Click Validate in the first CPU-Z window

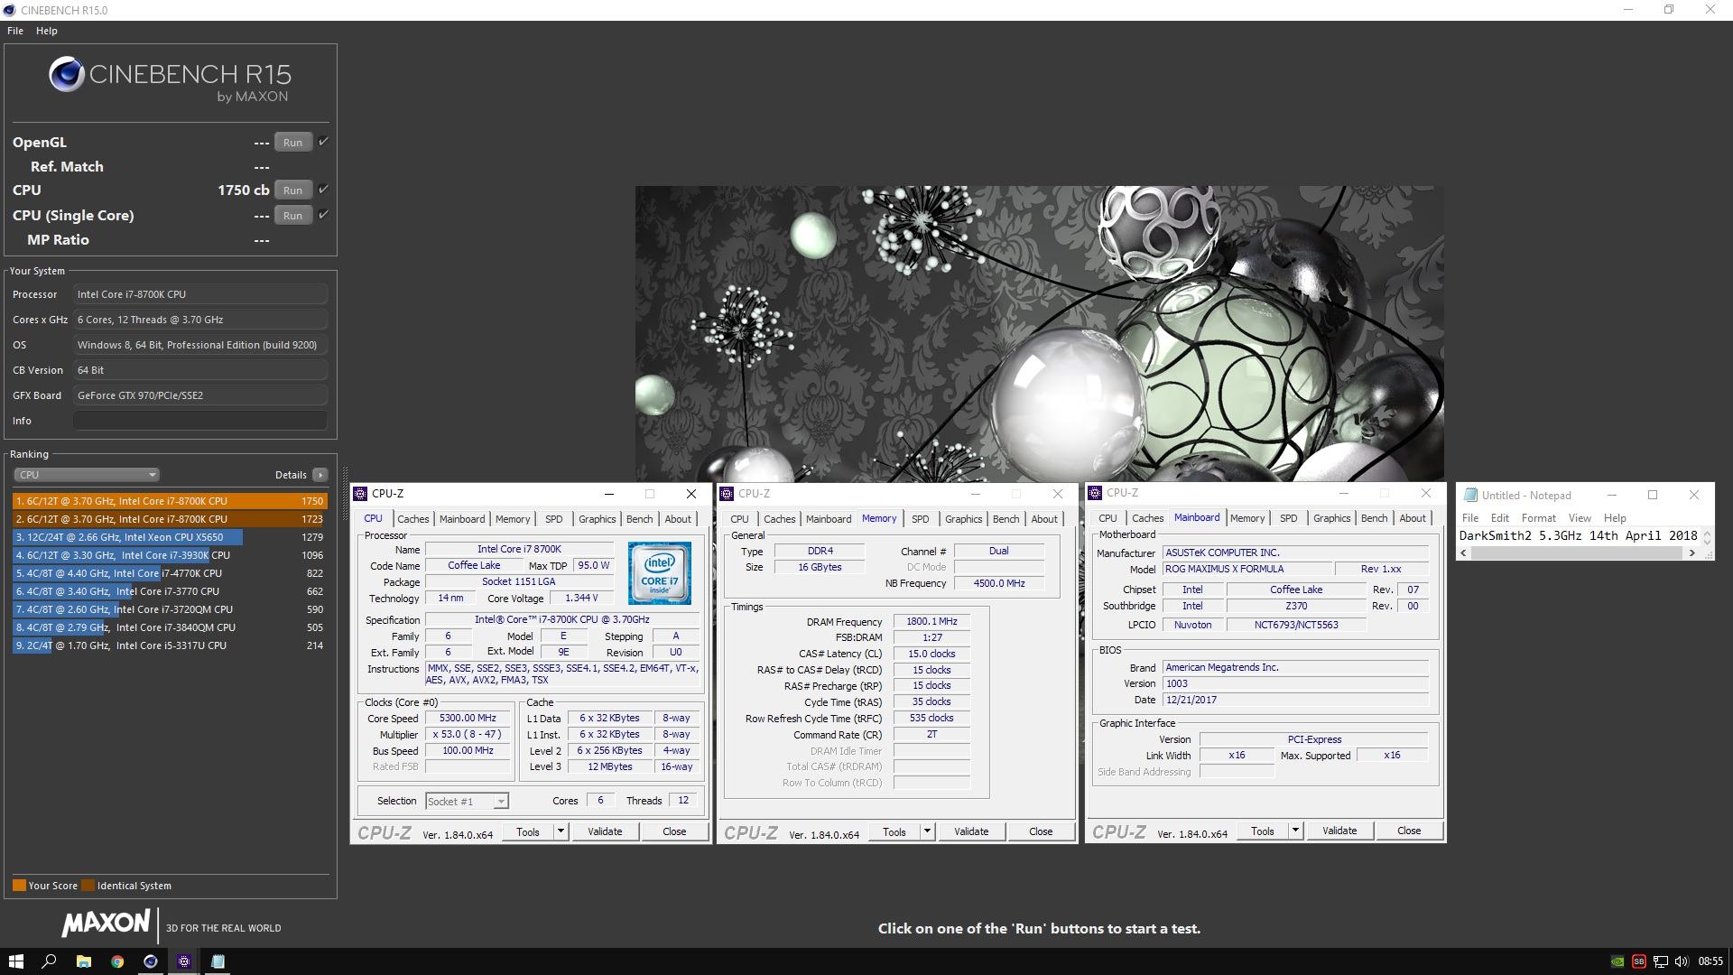pyautogui.click(x=605, y=831)
